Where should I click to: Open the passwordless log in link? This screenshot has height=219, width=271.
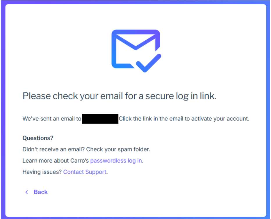coord(116,161)
